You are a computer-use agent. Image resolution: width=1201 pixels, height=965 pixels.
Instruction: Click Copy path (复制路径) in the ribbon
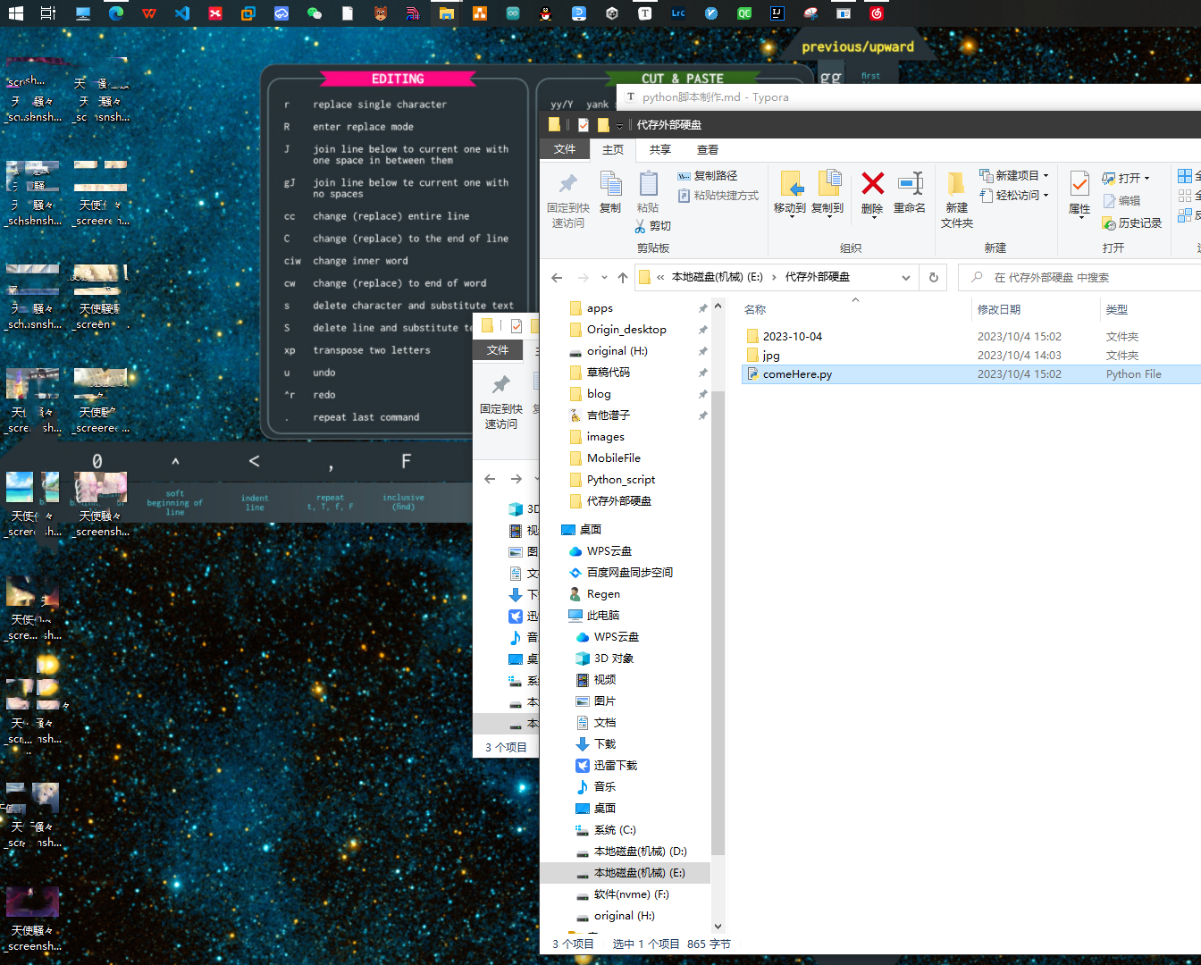708,176
